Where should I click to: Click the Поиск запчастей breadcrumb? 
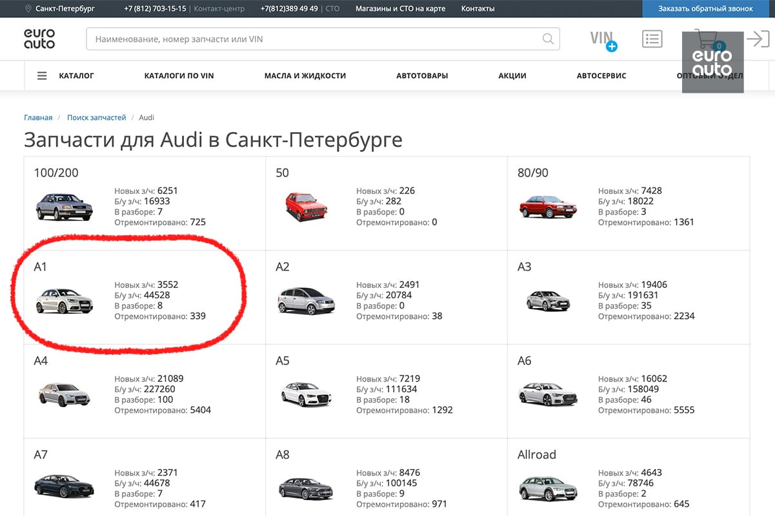(97, 118)
